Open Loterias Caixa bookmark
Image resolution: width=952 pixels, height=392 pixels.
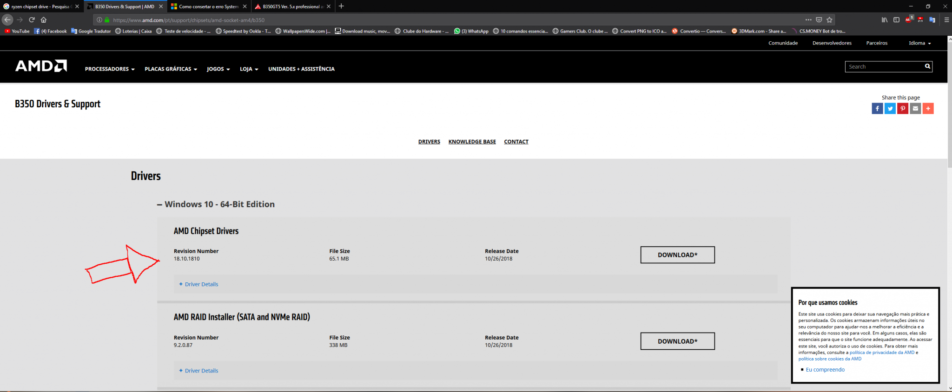[133, 31]
